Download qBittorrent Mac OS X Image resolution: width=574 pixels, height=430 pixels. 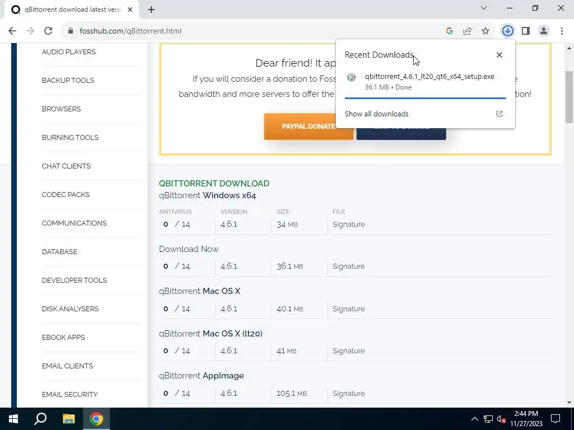click(200, 291)
